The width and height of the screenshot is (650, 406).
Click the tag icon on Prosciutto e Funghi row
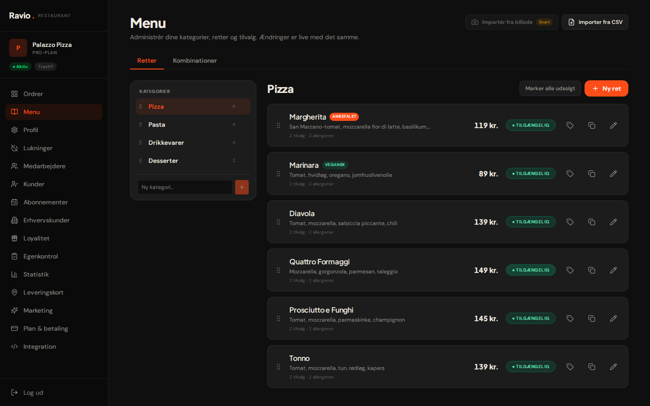pyautogui.click(x=570, y=318)
